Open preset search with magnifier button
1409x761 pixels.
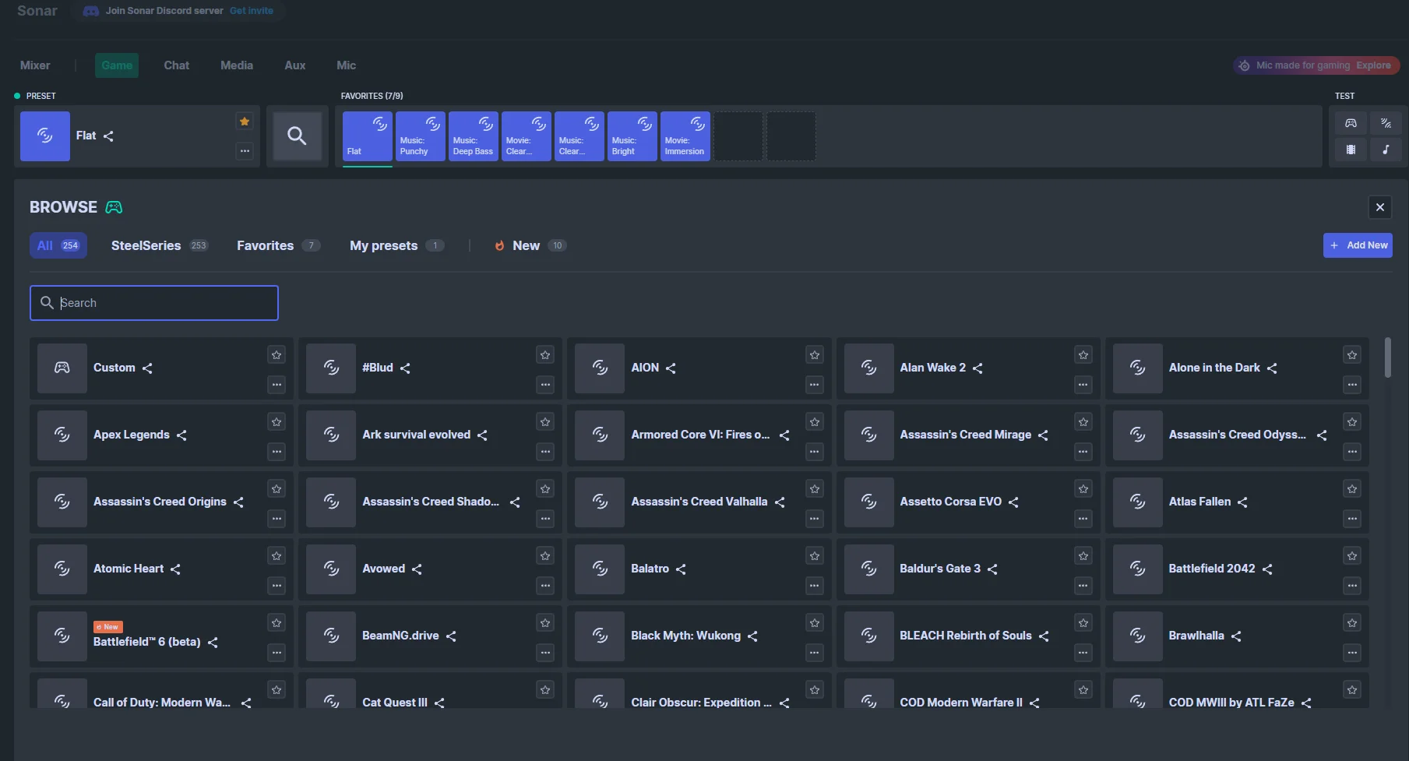click(297, 136)
